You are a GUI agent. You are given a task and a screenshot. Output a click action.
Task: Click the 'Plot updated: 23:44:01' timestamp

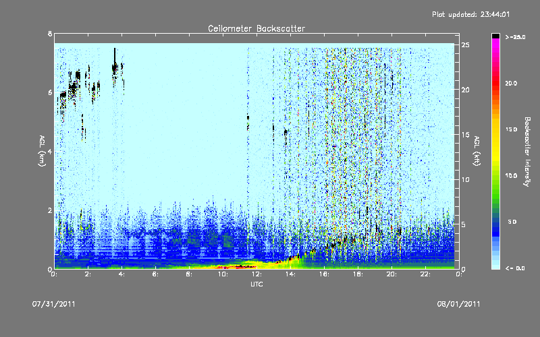point(470,14)
